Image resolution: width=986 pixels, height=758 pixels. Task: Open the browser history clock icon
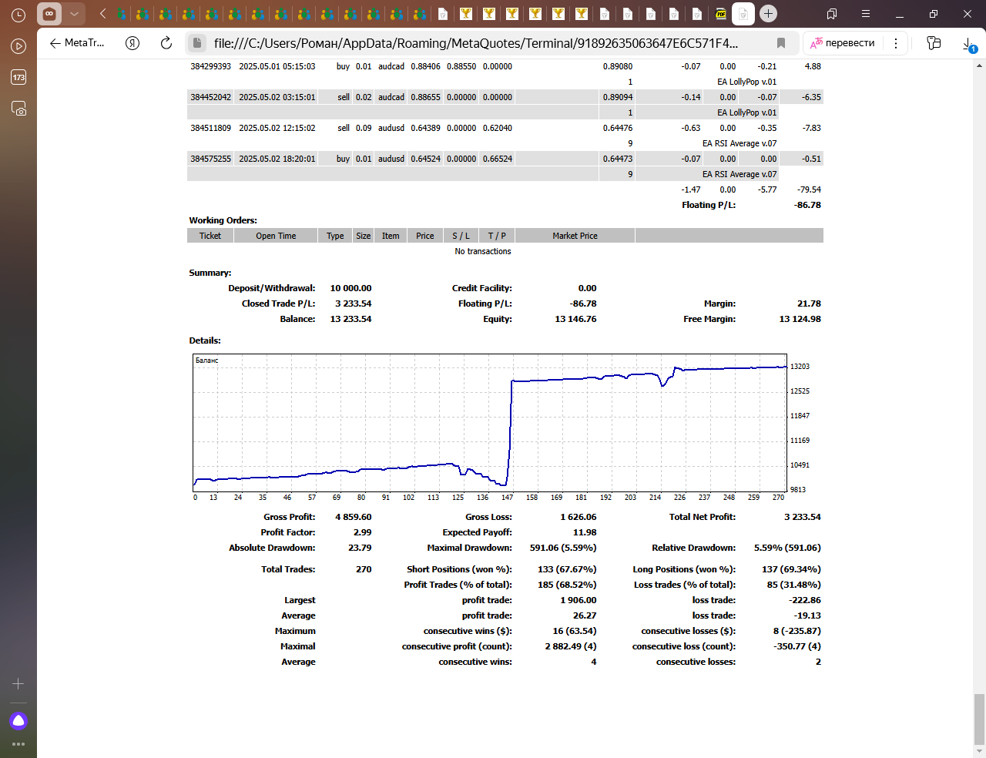[18, 15]
